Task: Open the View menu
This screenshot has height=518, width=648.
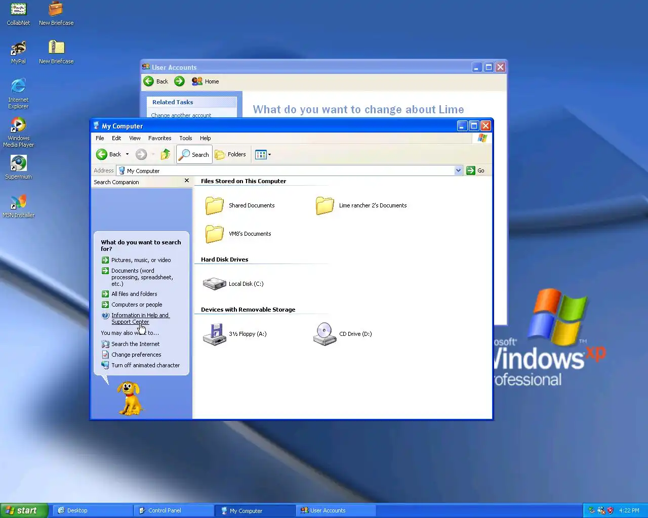Action: point(135,138)
